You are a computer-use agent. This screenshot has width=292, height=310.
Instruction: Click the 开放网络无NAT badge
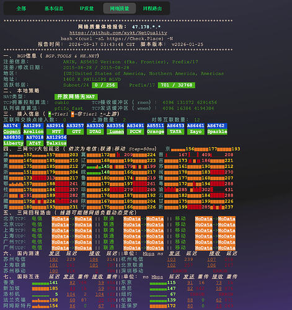click(x=76, y=97)
